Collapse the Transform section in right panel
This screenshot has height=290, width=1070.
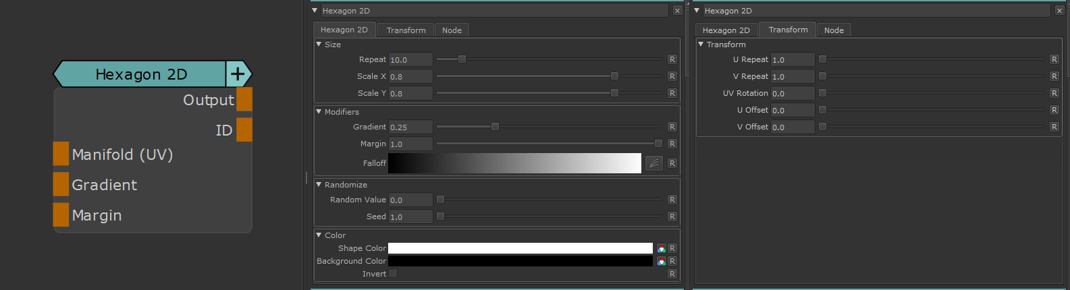click(x=701, y=45)
